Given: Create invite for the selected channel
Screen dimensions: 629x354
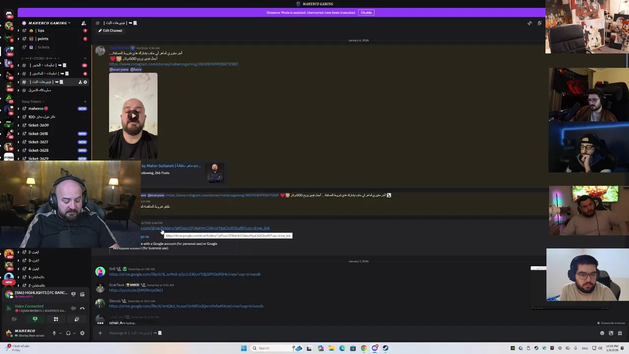Looking at the screenshot, I should 80,82.
